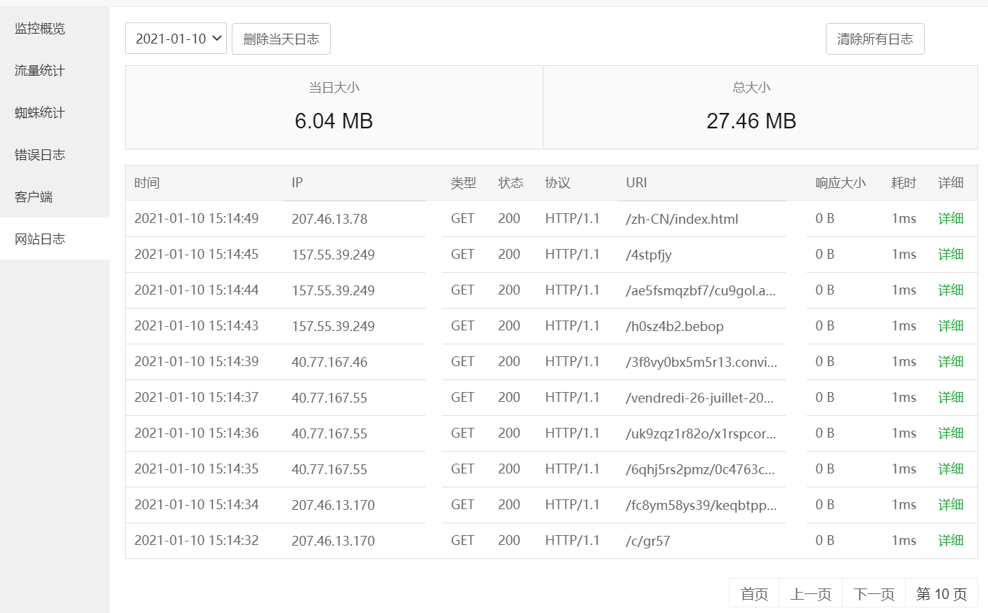View 详细 for the /zh-CN/index.html request
Viewport: 988px width, 613px height.
click(951, 218)
